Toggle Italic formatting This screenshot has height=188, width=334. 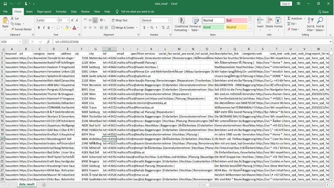coord(44,27)
